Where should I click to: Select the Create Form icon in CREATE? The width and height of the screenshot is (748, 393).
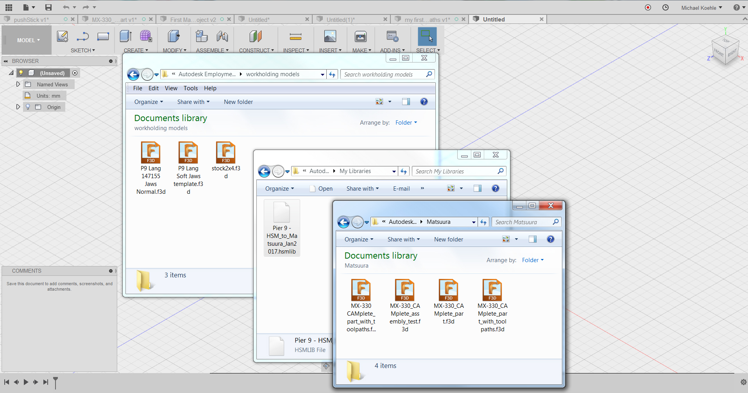tap(146, 36)
